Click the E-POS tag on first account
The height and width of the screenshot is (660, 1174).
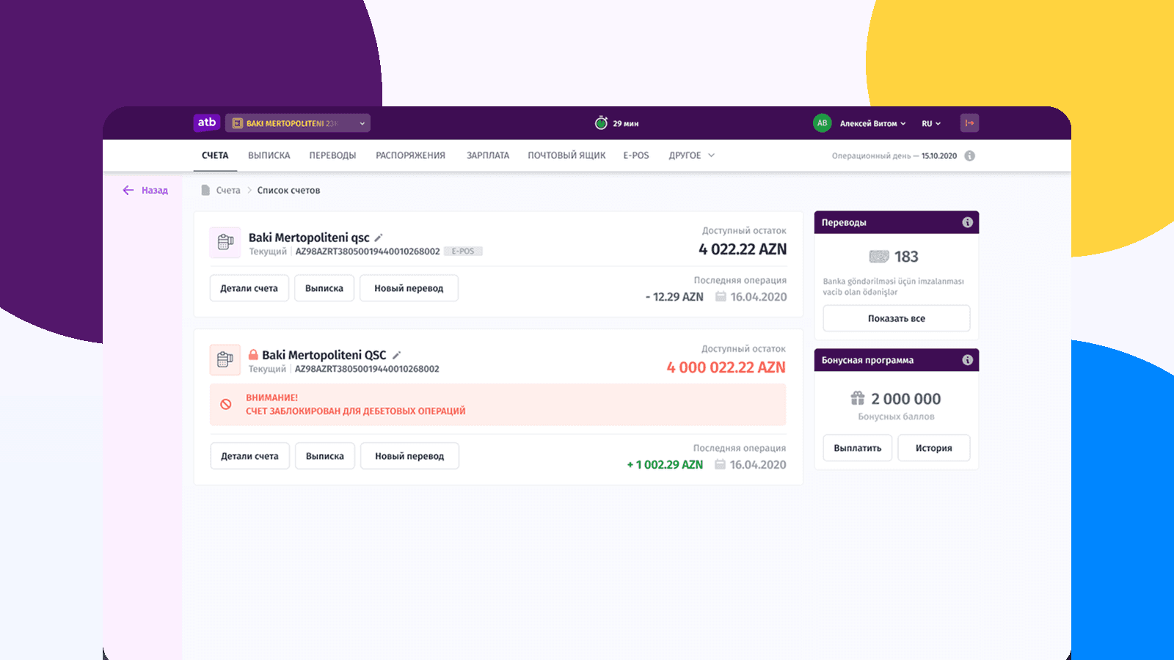[463, 252]
